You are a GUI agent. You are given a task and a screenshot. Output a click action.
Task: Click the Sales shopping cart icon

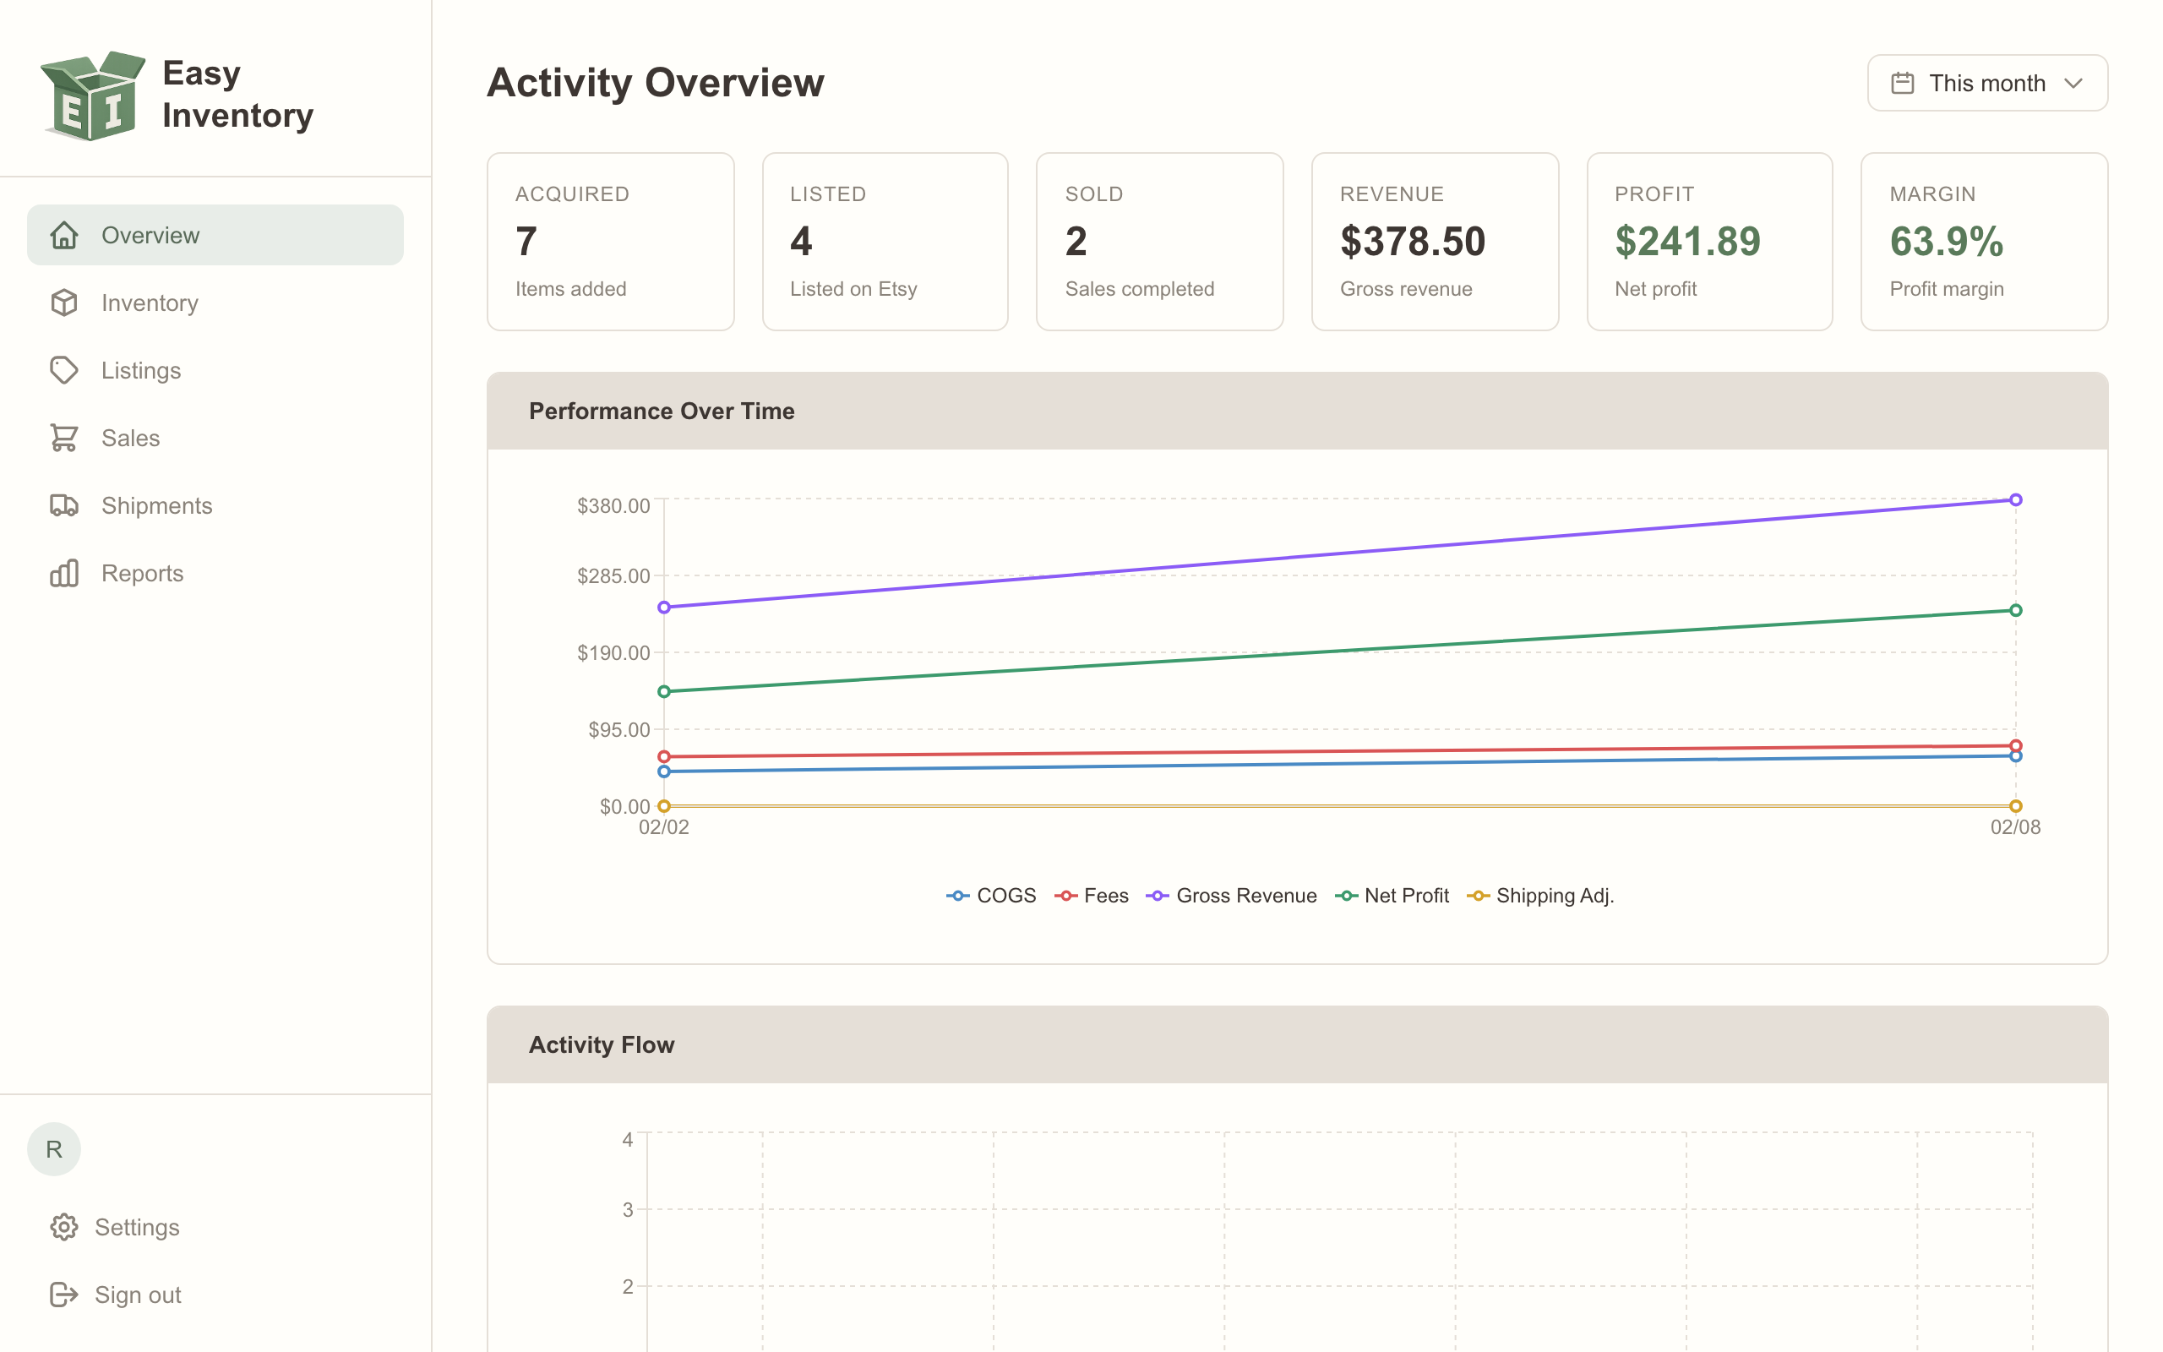click(x=63, y=437)
